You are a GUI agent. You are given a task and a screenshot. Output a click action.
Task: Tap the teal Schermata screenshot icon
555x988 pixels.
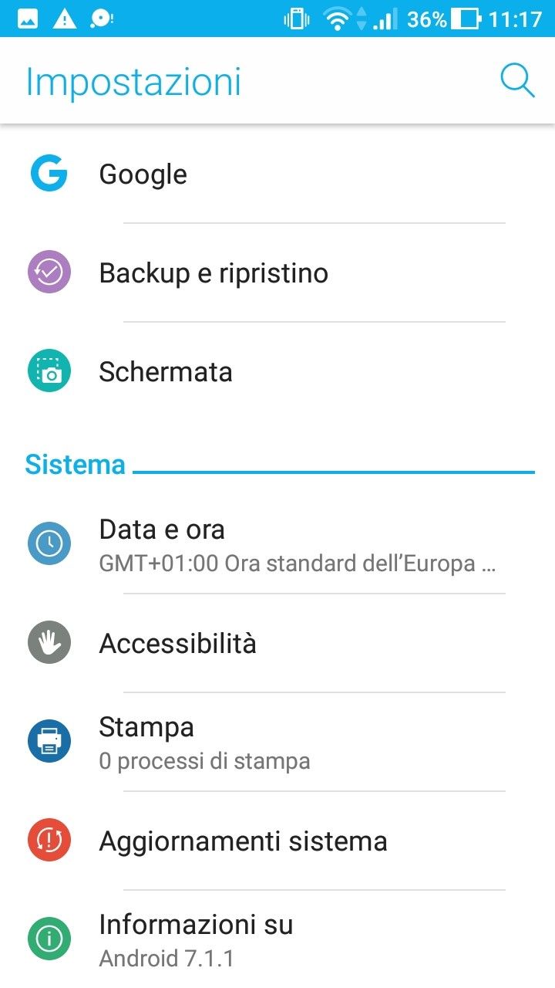click(49, 371)
